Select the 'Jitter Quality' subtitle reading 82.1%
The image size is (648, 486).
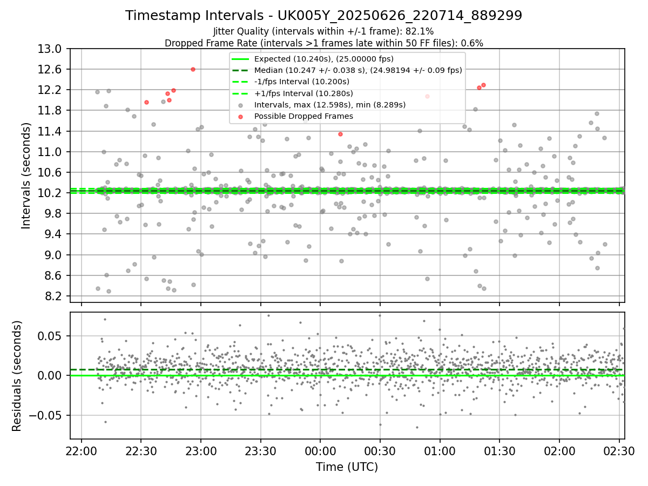coord(323,31)
